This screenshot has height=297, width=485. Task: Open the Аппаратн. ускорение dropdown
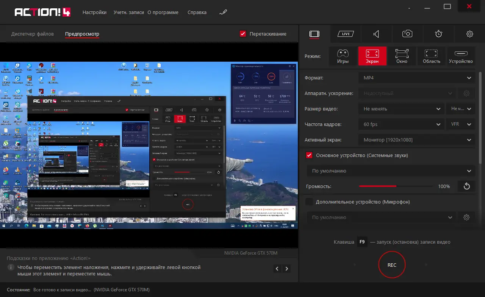[407, 93]
